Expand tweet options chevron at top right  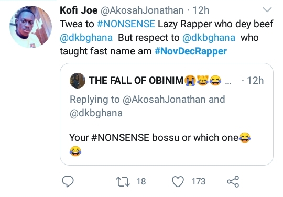[x=267, y=9]
